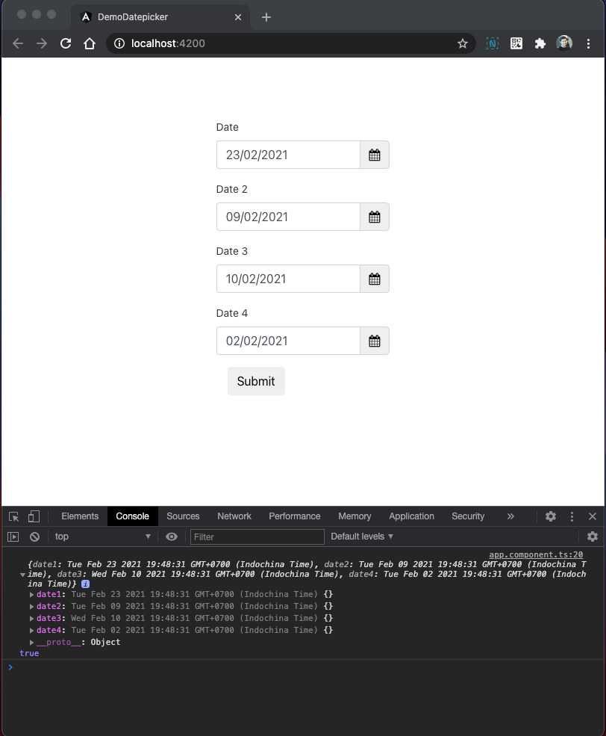Create a live expression with eye icon
This screenshot has height=736, width=606.
tap(172, 536)
